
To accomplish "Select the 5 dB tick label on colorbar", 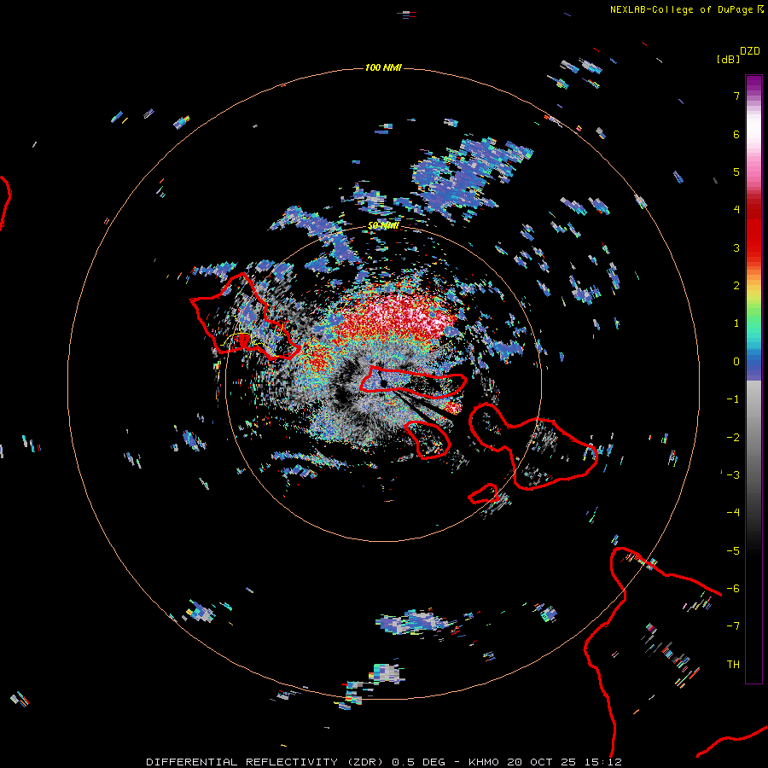I will click(736, 172).
